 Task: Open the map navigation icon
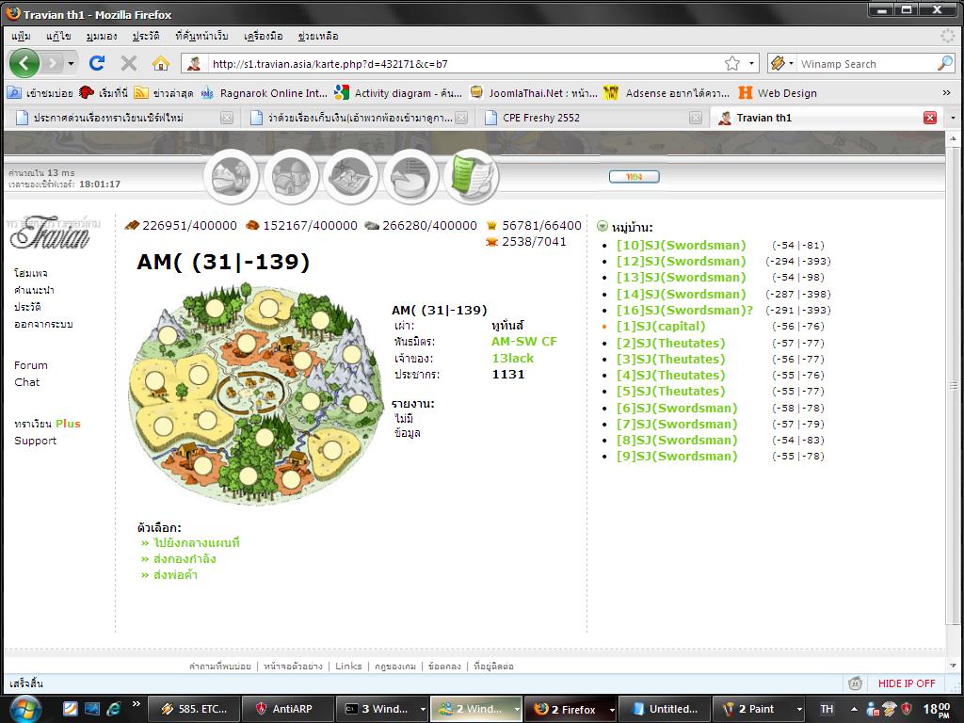point(350,176)
